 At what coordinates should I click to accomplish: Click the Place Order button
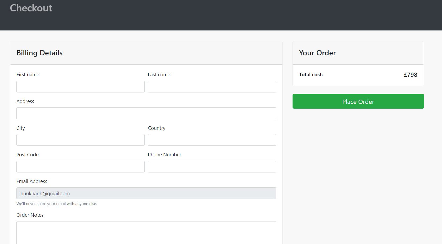click(358, 101)
